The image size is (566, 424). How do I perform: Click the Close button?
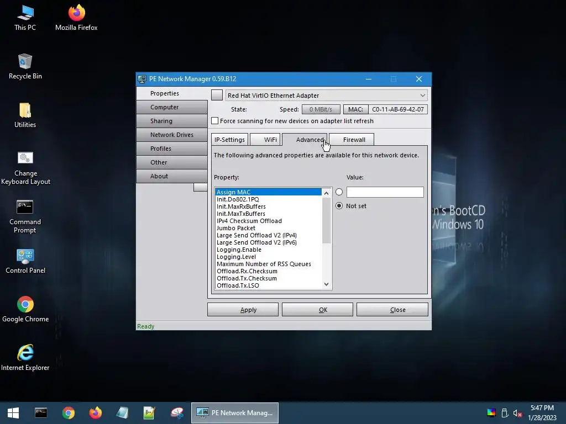click(392, 310)
